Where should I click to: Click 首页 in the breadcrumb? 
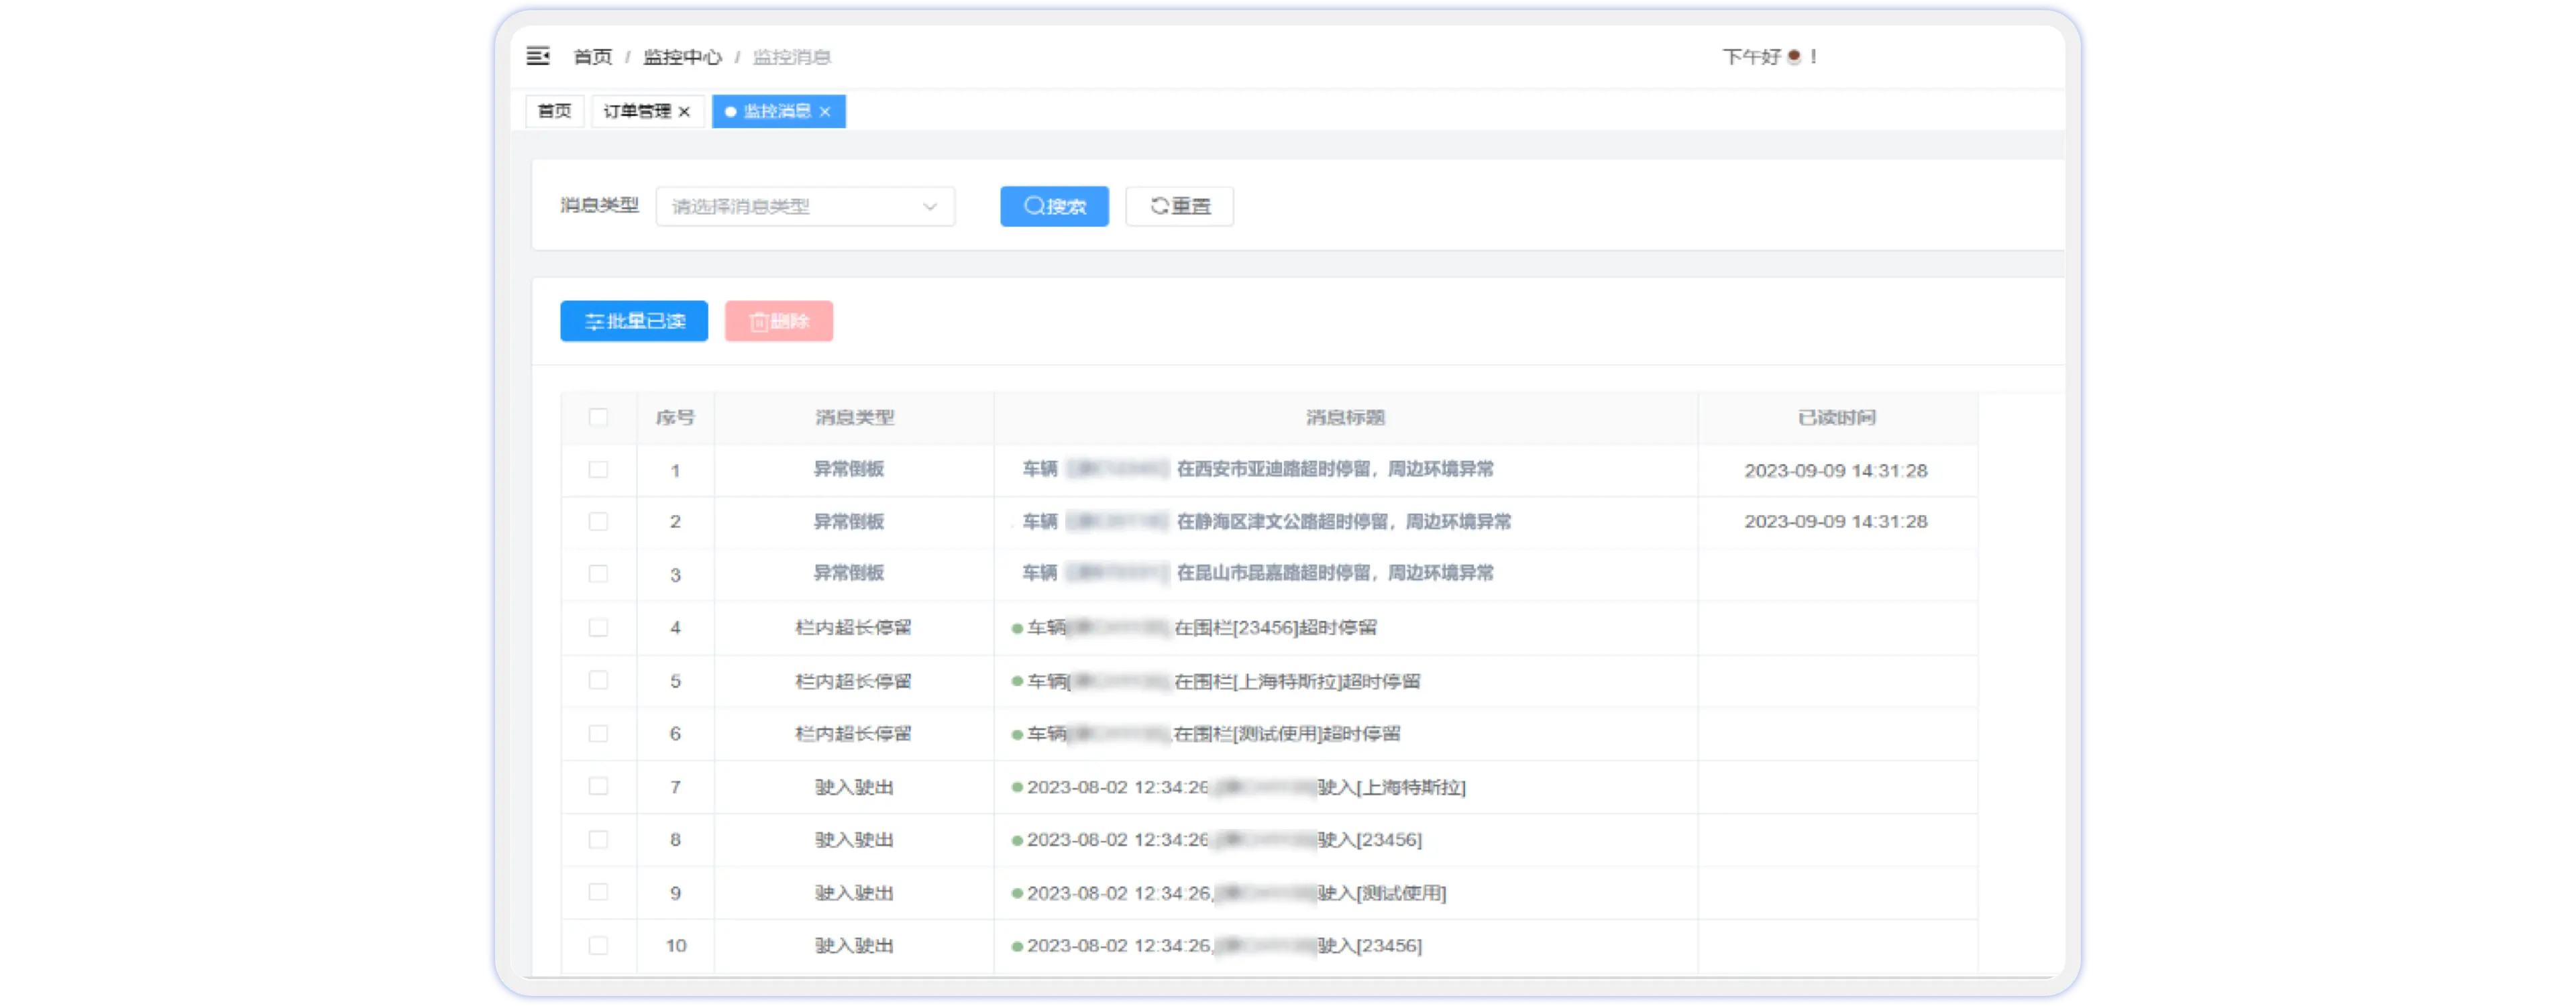(x=592, y=57)
